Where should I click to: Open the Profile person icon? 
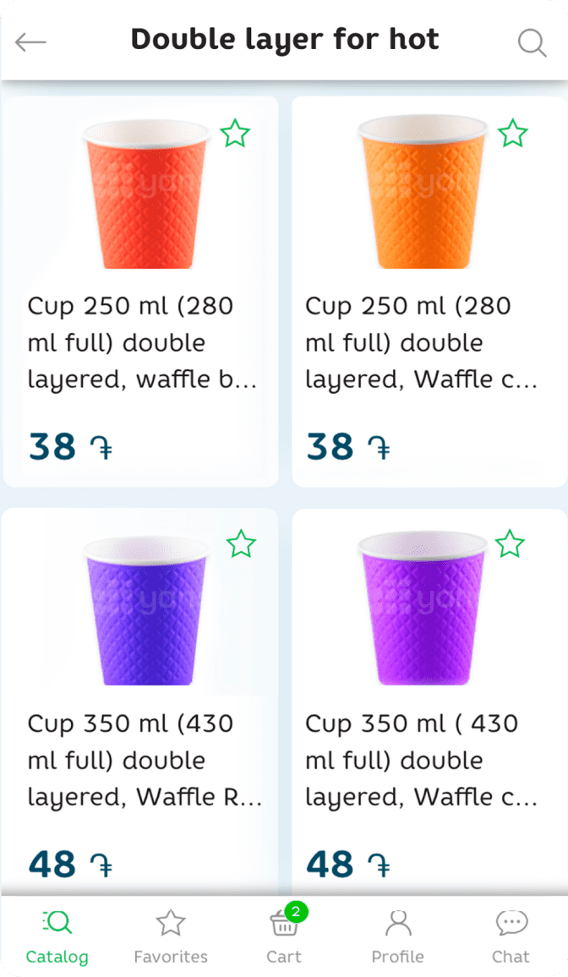pos(397,925)
